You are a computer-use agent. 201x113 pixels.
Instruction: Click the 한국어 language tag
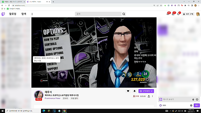coord(65,98)
